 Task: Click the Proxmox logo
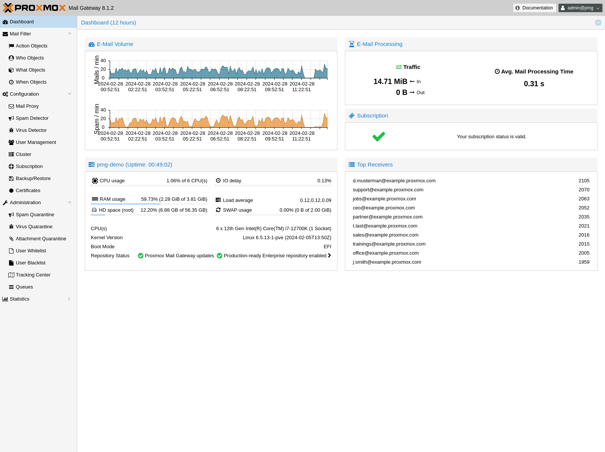tap(34, 8)
